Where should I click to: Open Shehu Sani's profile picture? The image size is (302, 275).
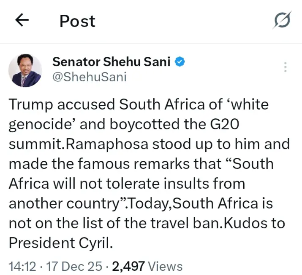pyautogui.click(x=25, y=70)
